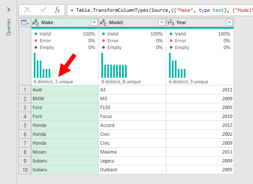
Task: Select the Focus model cell
Action: pyautogui.click(x=132, y=116)
